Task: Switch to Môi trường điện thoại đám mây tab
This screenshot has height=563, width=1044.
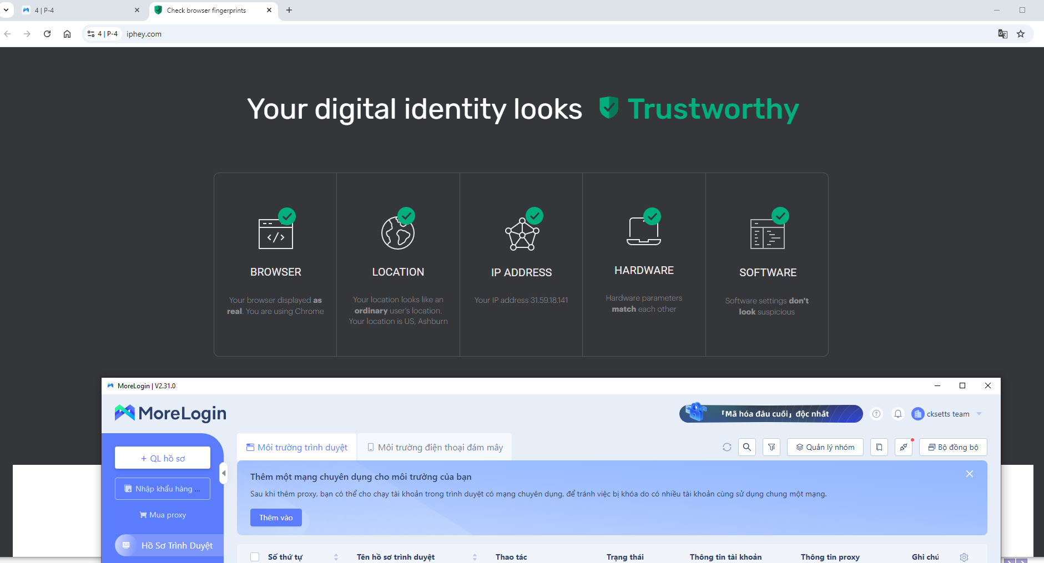Action: (435, 447)
